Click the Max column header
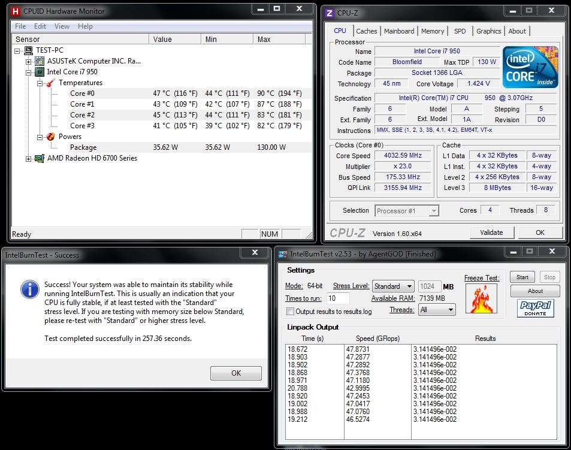 click(279, 40)
